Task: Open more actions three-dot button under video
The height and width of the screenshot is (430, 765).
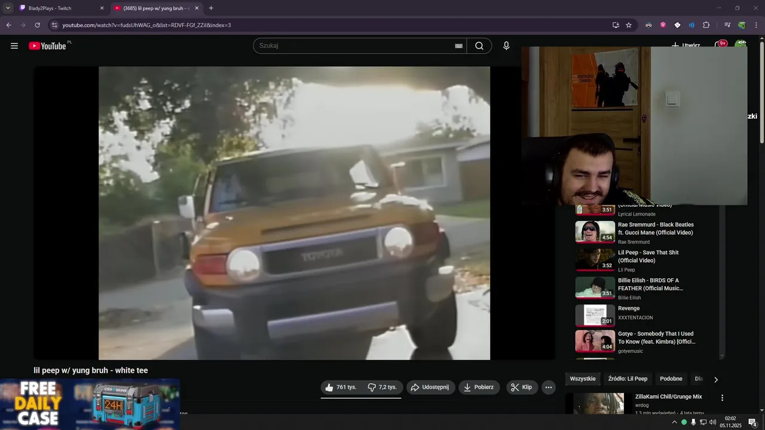Action: [549, 387]
